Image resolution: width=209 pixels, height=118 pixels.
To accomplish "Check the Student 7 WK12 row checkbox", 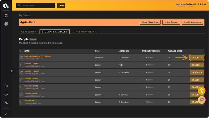I will pyautogui.click(x=22, y=80).
